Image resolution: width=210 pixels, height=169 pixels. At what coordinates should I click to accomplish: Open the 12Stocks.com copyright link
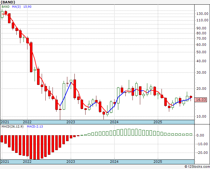pyautogui.click(x=197, y=167)
